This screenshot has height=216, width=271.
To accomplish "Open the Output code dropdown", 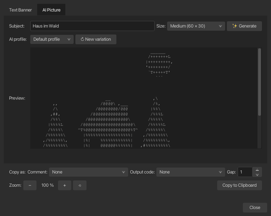I will coord(191,172).
